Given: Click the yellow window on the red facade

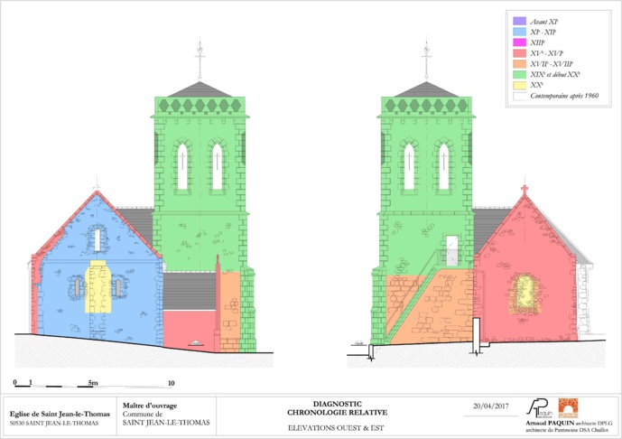Looking at the screenshot, I should 523,293.
